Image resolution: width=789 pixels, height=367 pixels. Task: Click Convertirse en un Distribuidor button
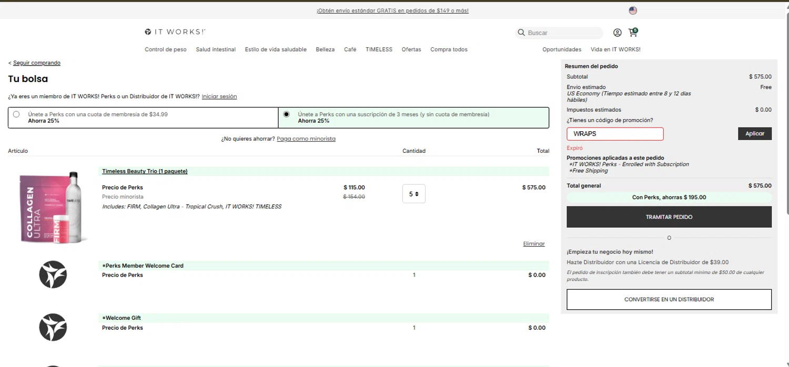tap(669, 299)
